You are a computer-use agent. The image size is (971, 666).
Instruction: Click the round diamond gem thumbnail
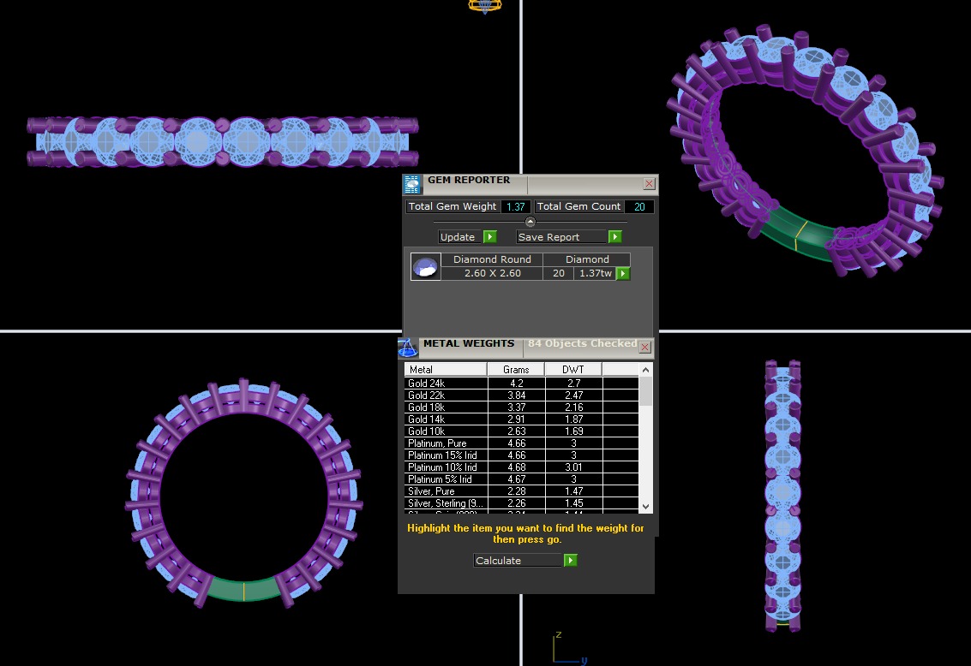(x=425, y=267)
